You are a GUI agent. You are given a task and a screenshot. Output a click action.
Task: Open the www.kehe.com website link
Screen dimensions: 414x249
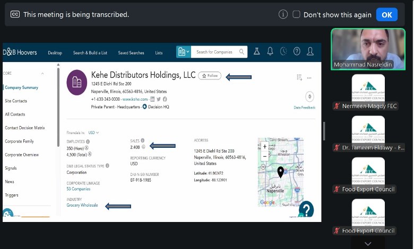click(135, 99)
